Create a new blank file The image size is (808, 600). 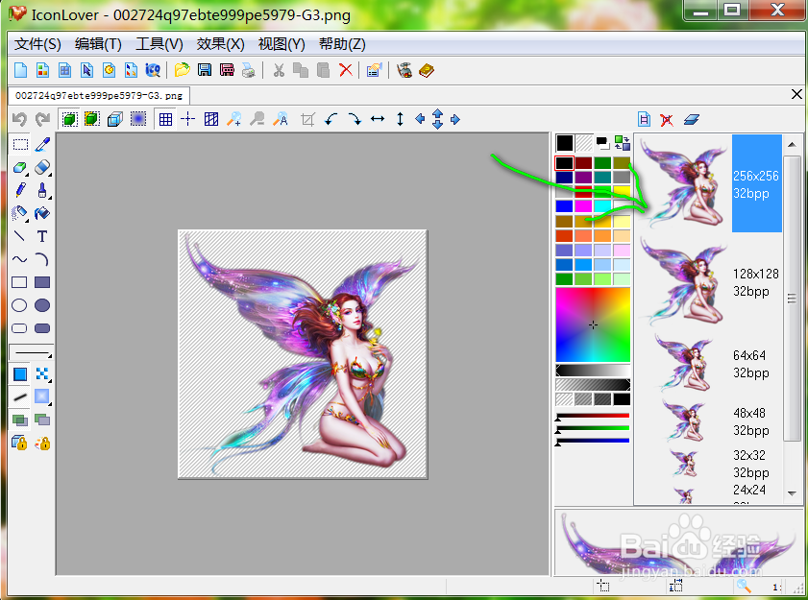[20, 69]
